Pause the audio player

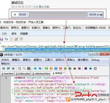point(15,15)
